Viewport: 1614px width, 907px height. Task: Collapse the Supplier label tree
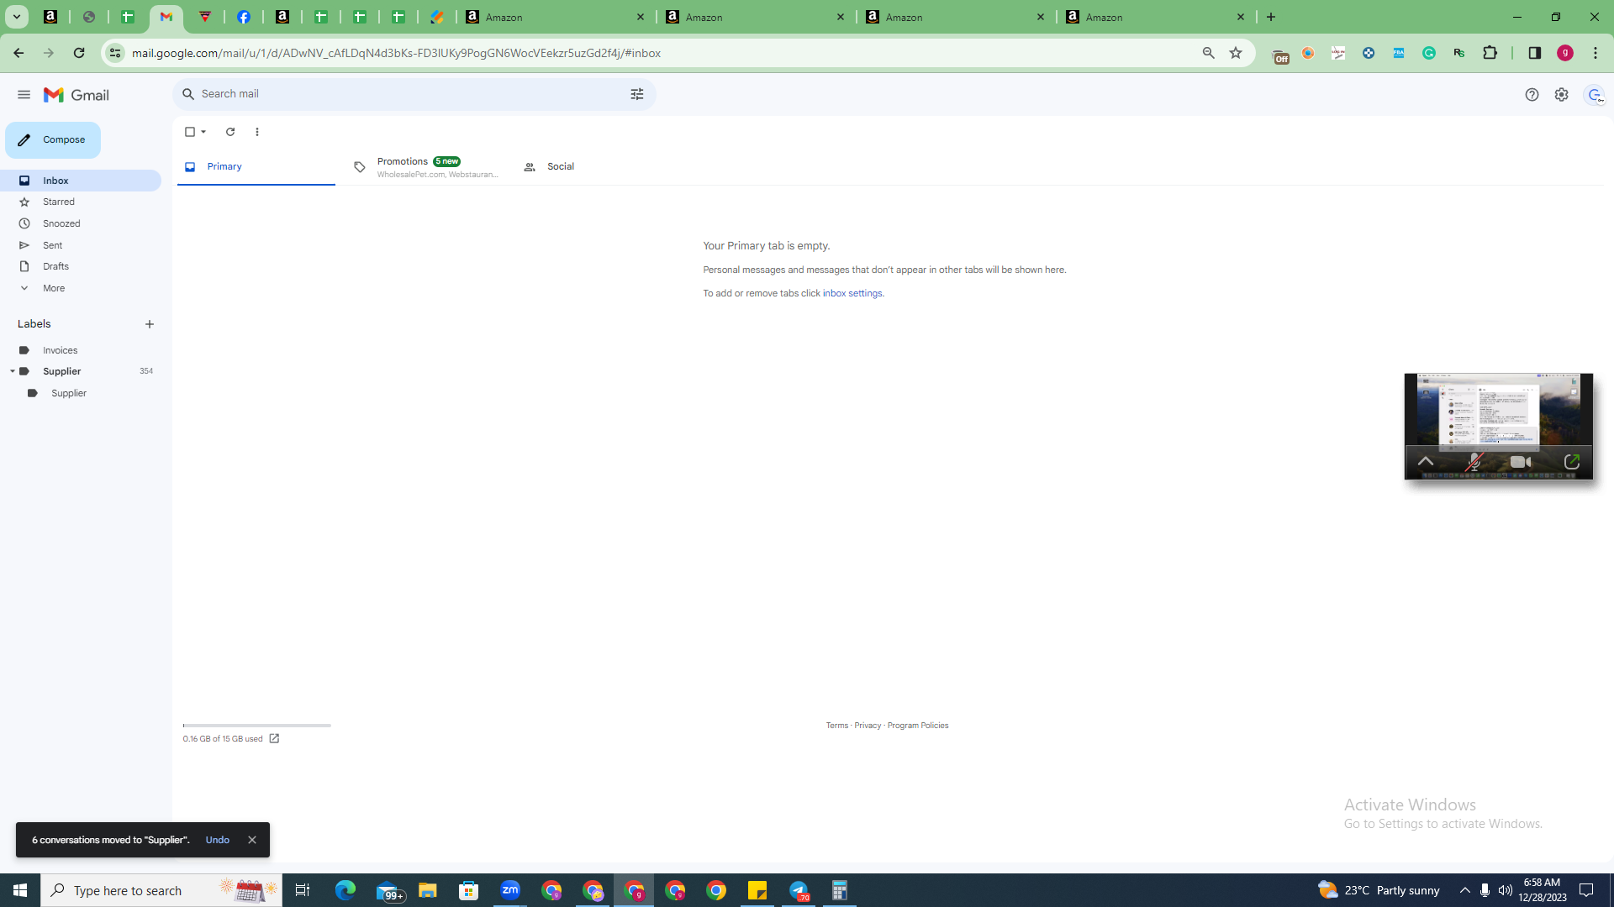[12, 371]
